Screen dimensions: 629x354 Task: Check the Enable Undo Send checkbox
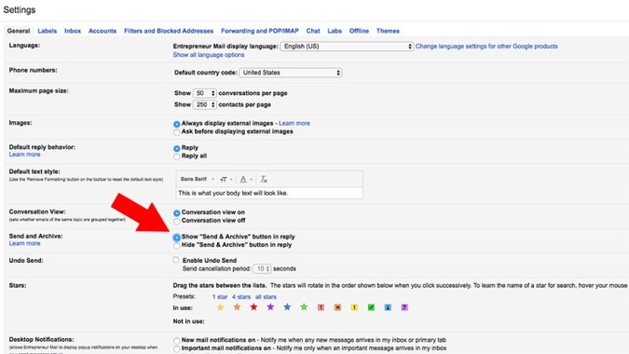pyautogui.click(x=176, y=260)
